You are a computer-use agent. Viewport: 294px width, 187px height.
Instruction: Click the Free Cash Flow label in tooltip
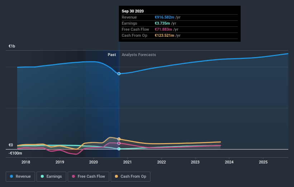coord(135,29)
